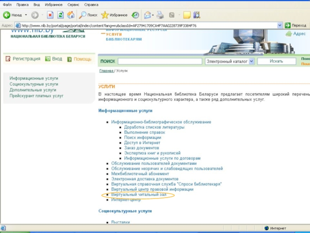Click the Помощь question mark icon

(69, 59)
